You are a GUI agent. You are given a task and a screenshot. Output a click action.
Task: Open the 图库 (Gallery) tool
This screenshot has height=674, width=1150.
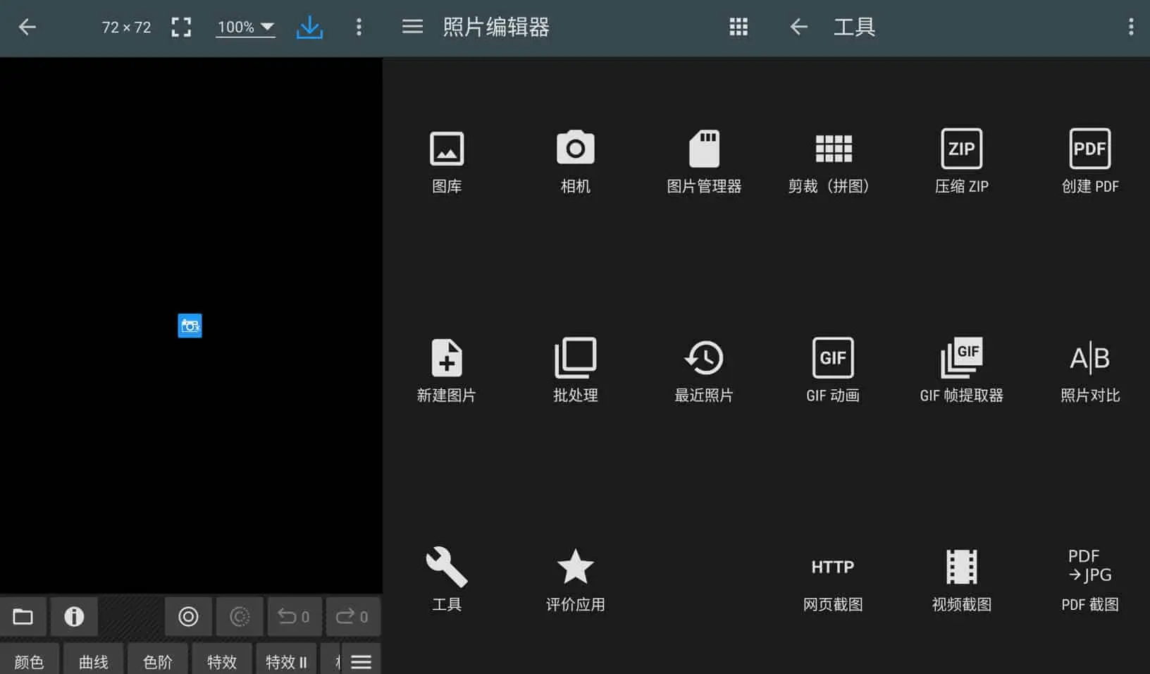(x=447, y=162)
